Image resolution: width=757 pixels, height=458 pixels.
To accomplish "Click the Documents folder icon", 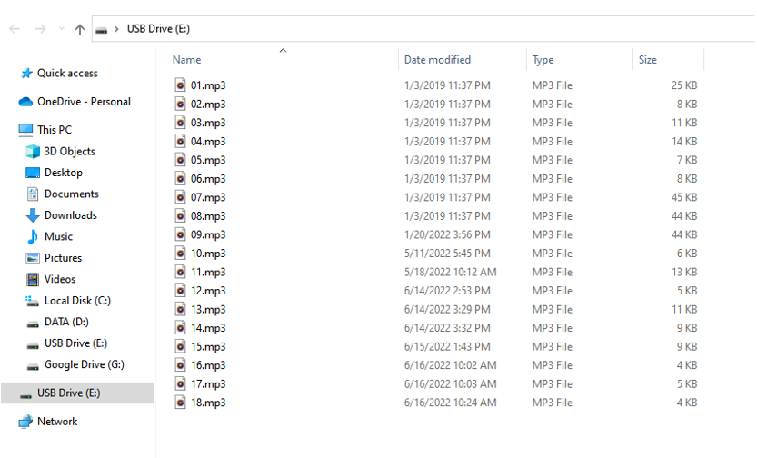I will [33, 194].
